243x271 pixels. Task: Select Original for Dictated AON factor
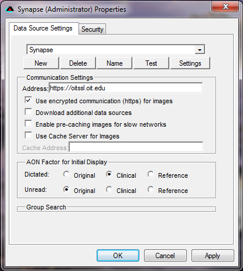tap(66, 174)
